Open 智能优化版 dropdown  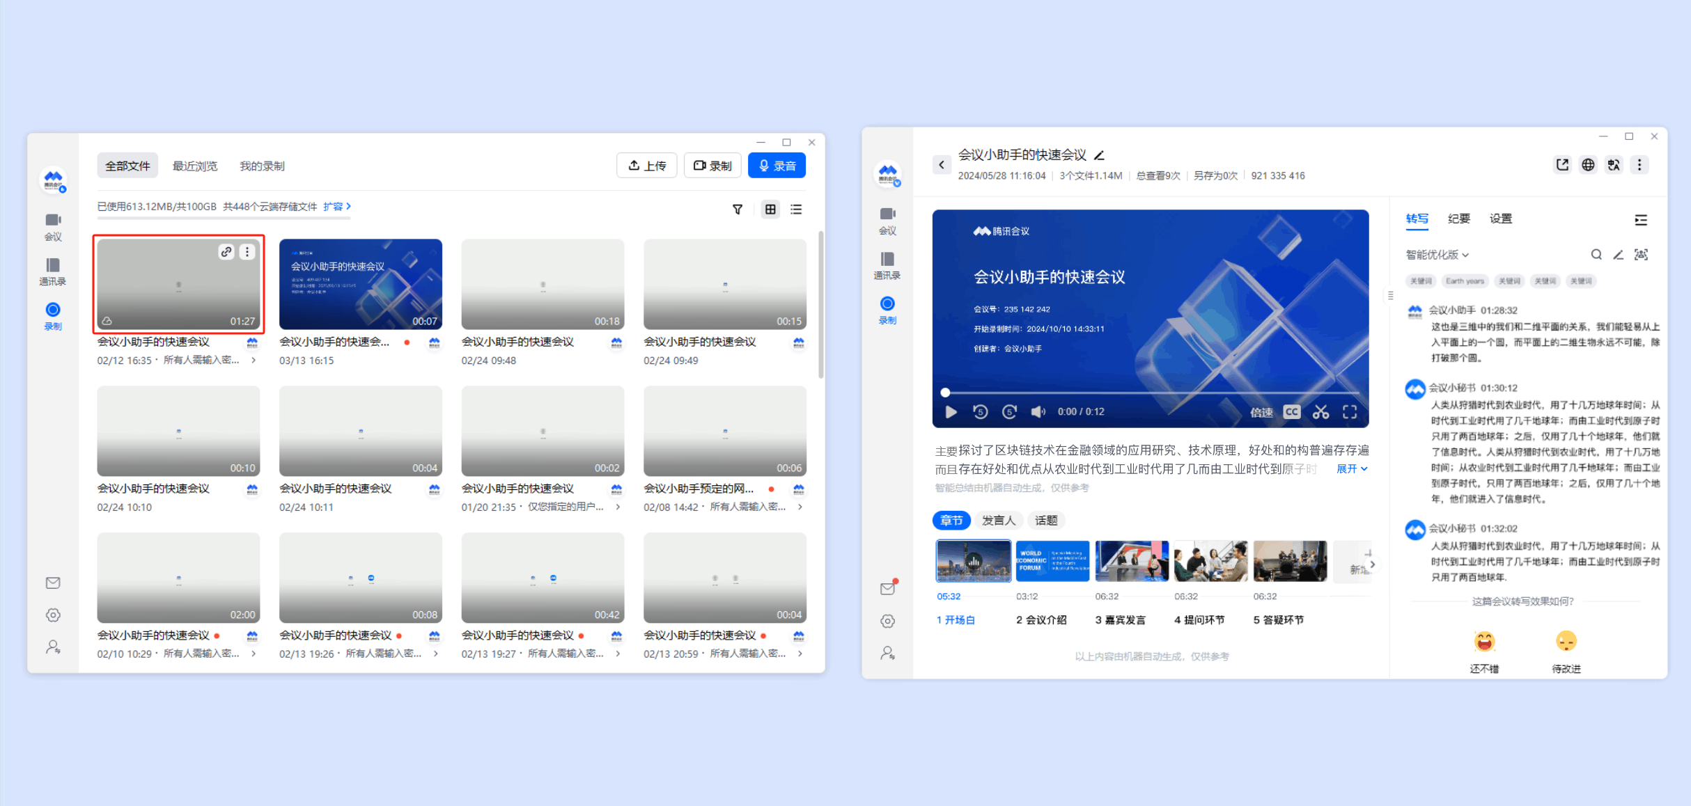[1437, 255]
